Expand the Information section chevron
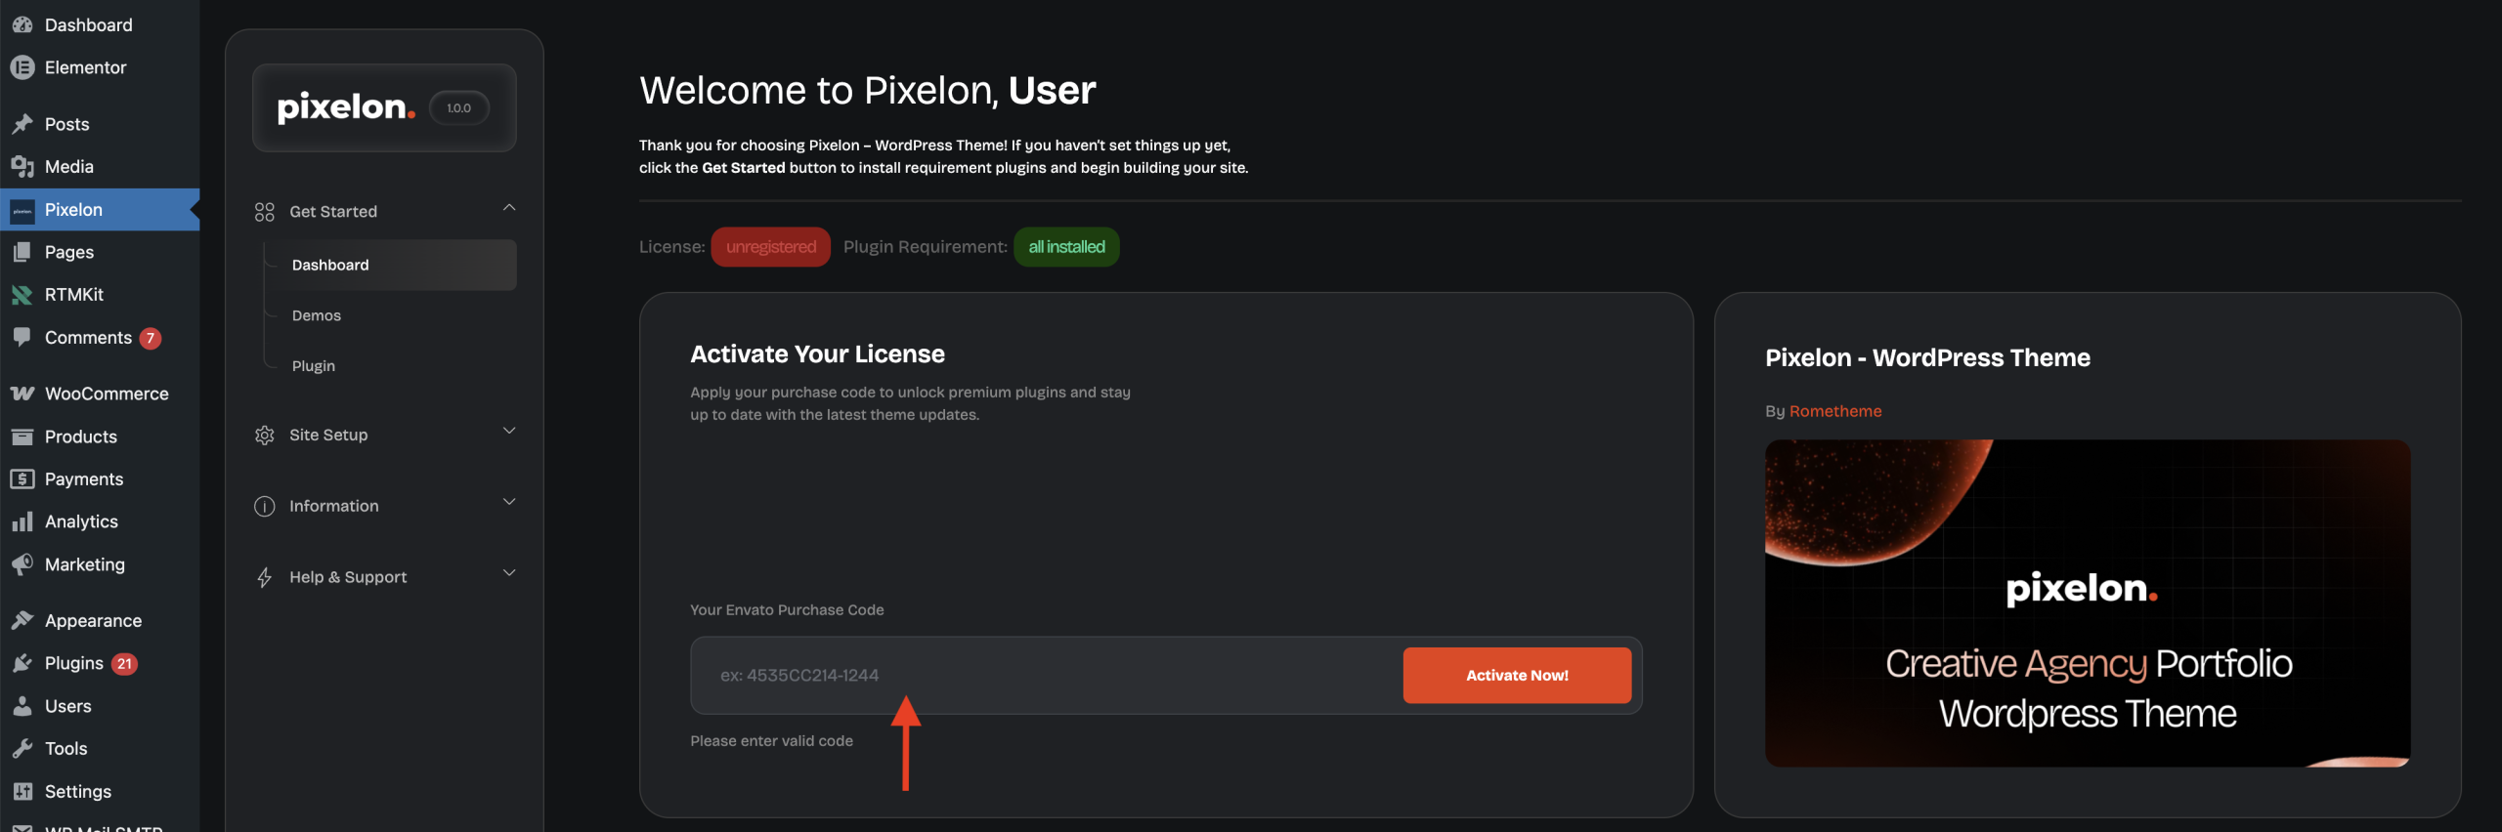2502x832 pixels. point(509,502)
